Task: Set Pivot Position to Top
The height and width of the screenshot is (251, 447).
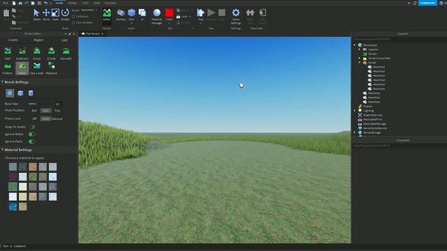Action: point(57,110)
